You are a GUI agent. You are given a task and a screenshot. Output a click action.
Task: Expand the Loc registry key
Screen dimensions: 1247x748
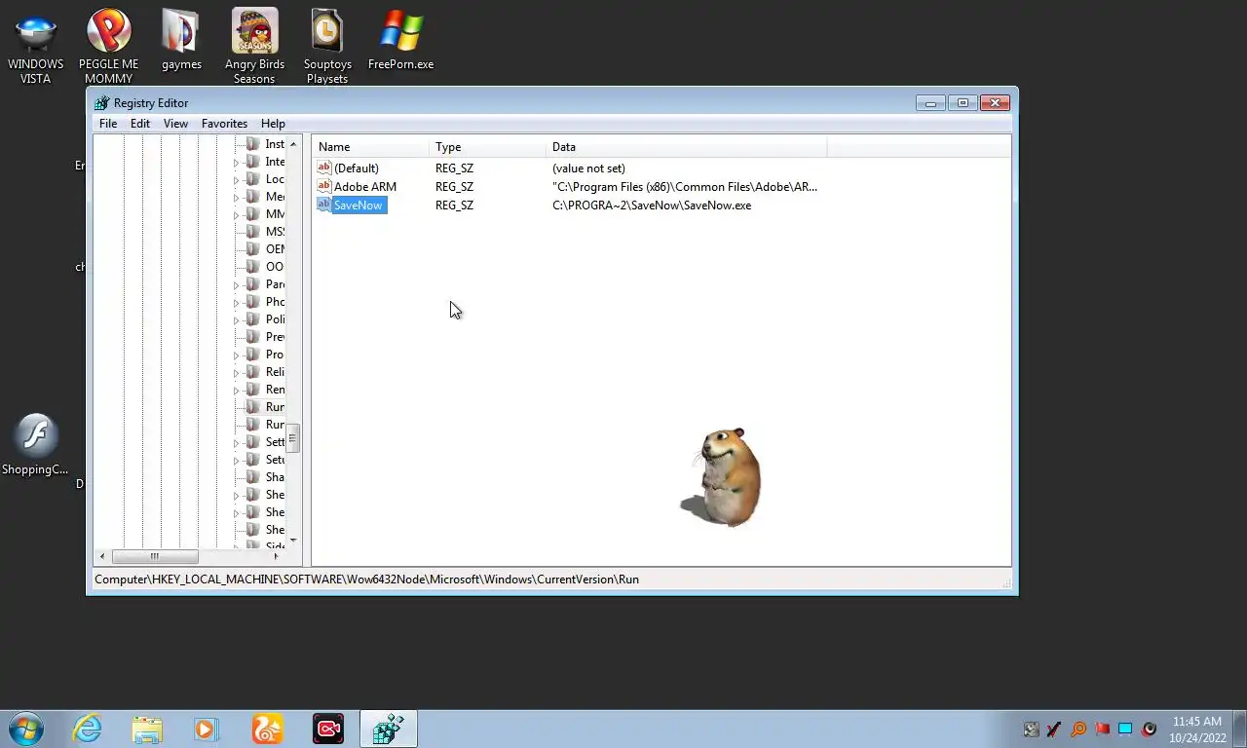(236, 180)
